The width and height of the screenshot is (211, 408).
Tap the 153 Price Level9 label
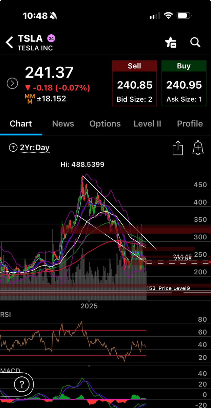(168, 288)
